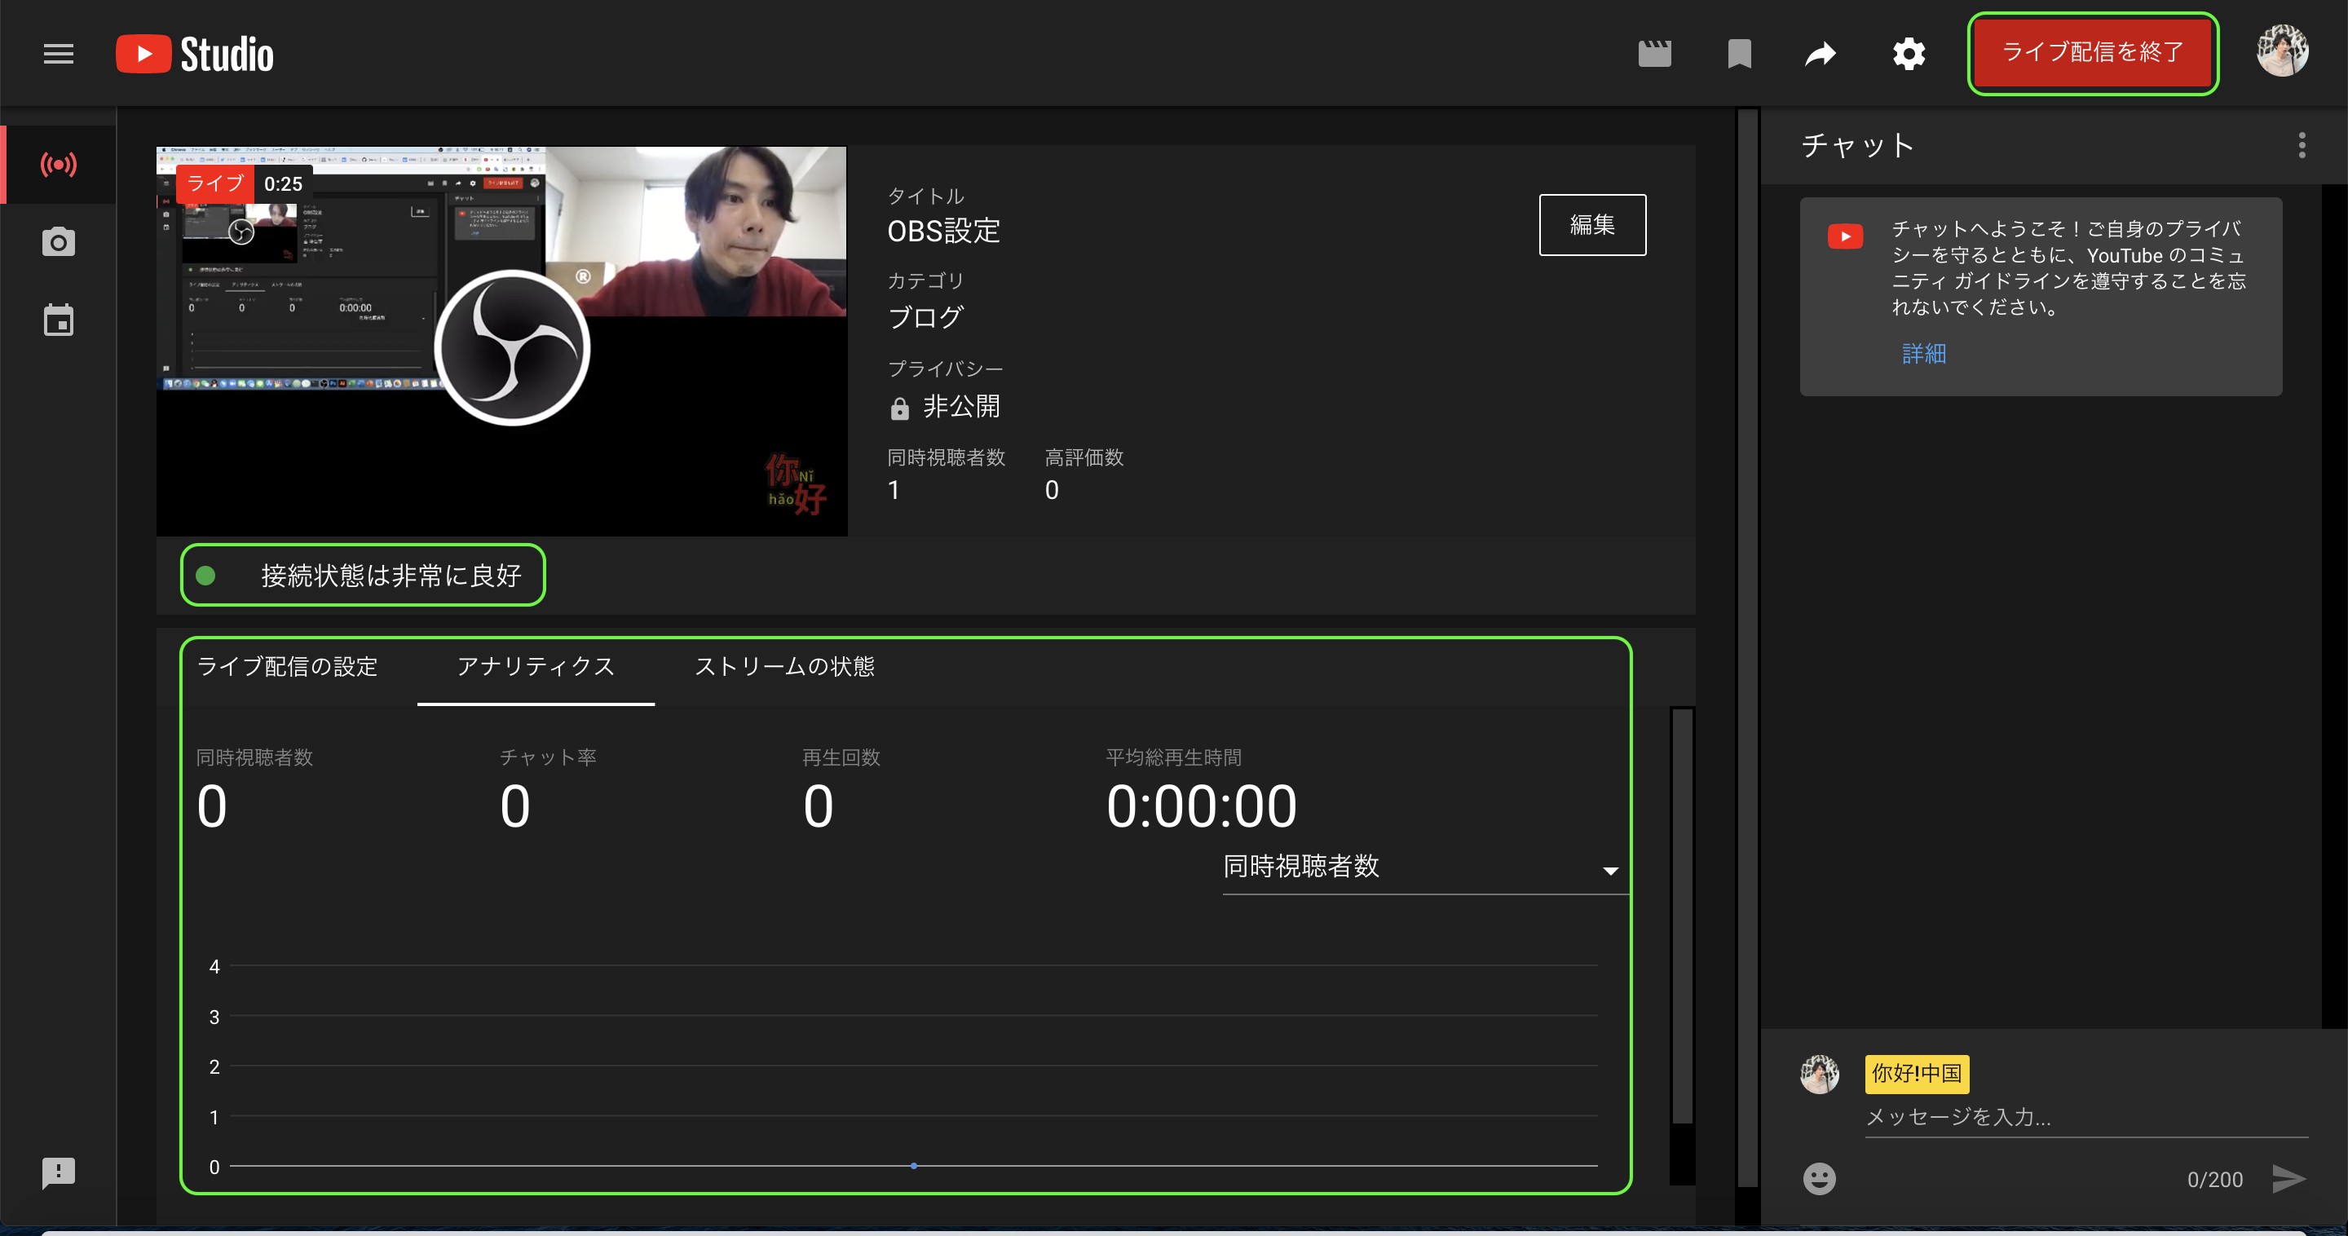Open the 詳細 link in chat
This screenshot has width=2348, height=1236.
click(x=1923, y=354)
